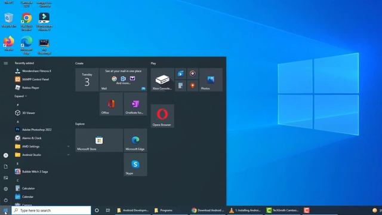This screenshot has height=215, width=382.
Task: Switch to Installing Android VLC taskbar window
Action: click(x=245, y=210)
